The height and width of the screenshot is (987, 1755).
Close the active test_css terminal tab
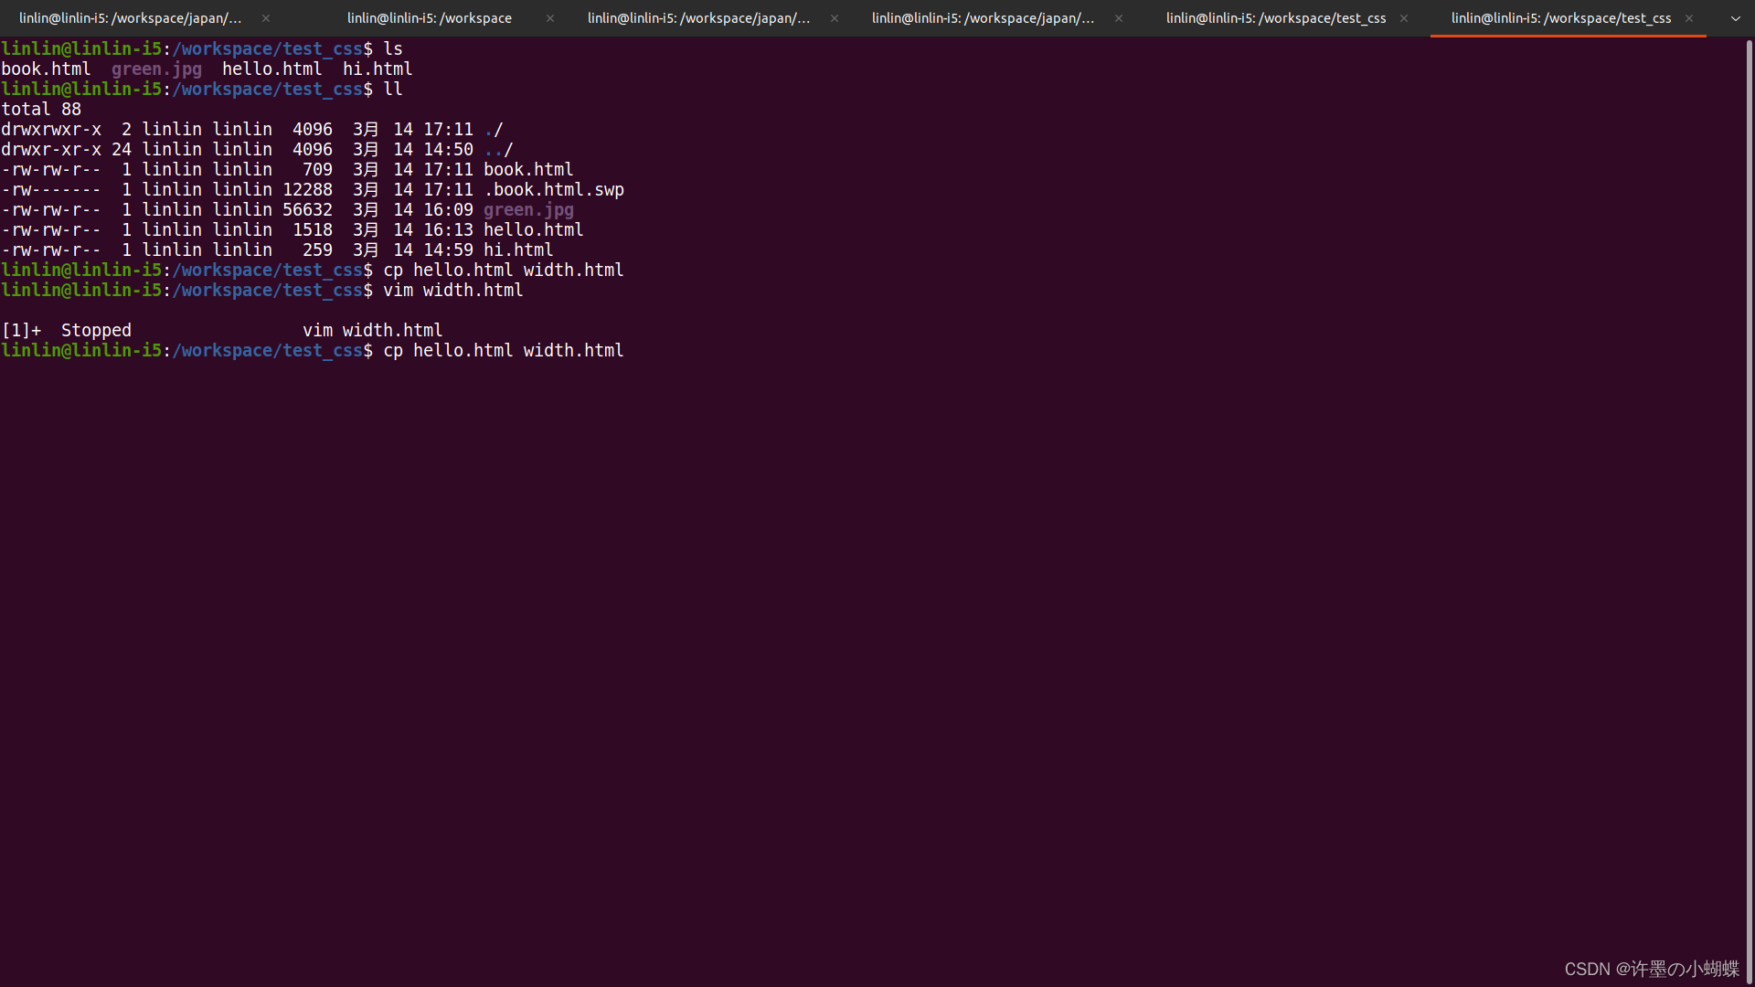click(x=1689, y=18)
